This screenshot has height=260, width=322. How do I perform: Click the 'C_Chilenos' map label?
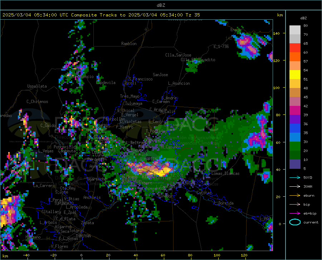click(37, 102)
